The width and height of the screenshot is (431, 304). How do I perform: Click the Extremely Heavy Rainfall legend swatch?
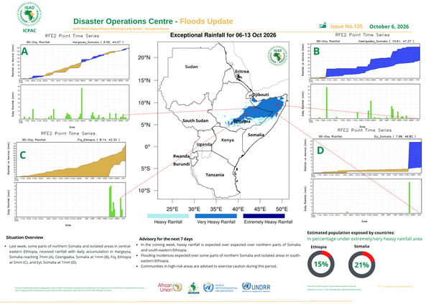tap(264, 216)
